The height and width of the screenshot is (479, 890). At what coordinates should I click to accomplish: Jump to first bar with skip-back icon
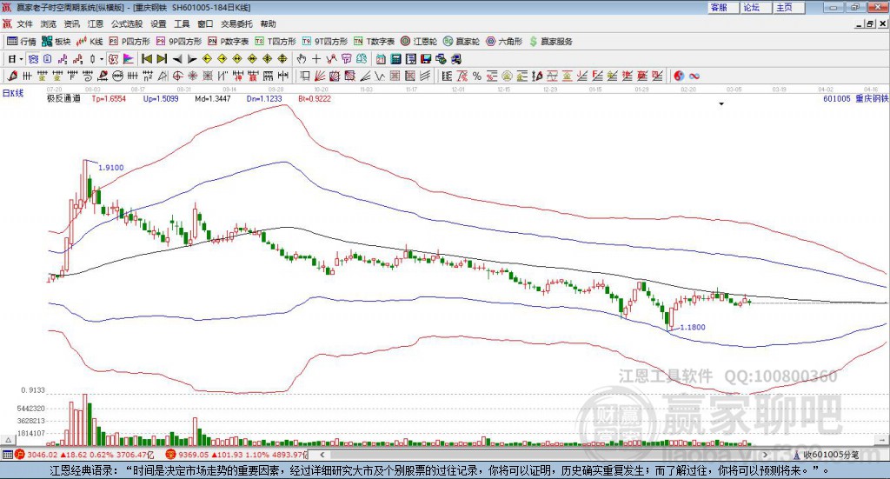(x=146, y=59)
